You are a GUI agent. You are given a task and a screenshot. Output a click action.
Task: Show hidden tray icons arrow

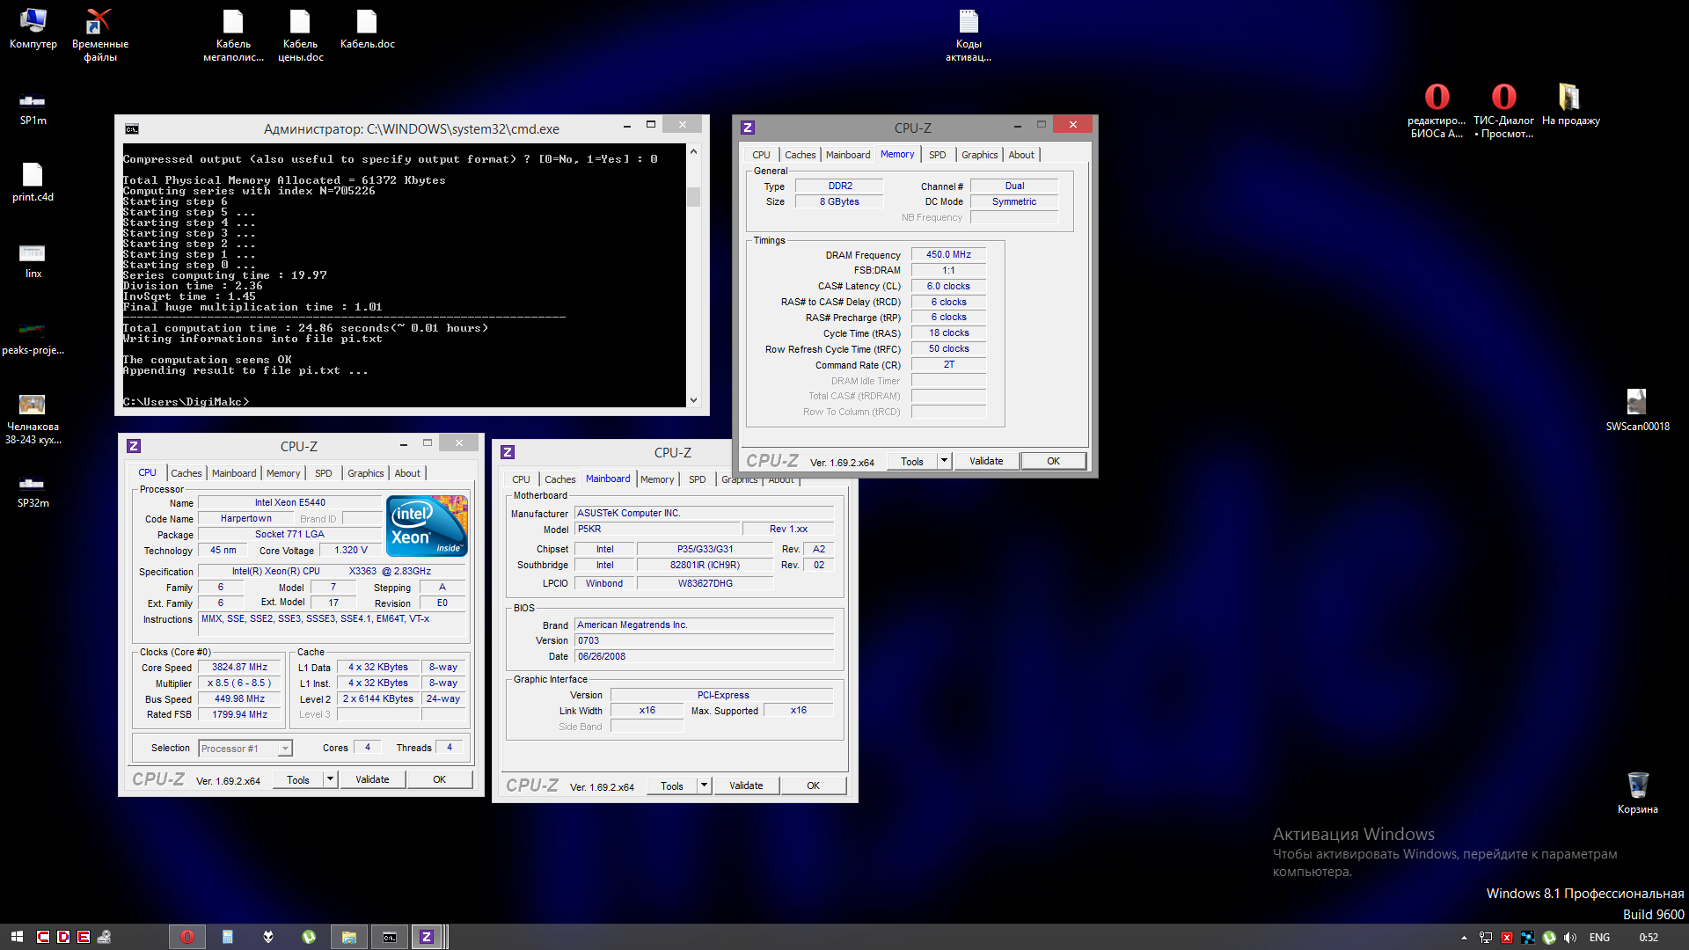(x=1464, y=938)
